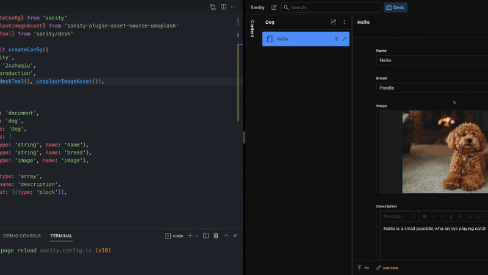
Task: Click the poodle image preview
Action: (x=445, y=152)
